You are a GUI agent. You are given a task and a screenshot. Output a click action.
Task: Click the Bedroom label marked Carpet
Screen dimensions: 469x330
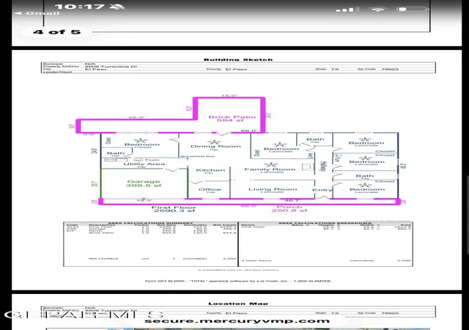(x=142, y=145)
